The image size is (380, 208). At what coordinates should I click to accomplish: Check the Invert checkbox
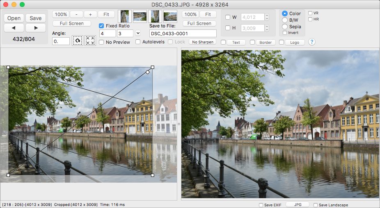[285, 33]
